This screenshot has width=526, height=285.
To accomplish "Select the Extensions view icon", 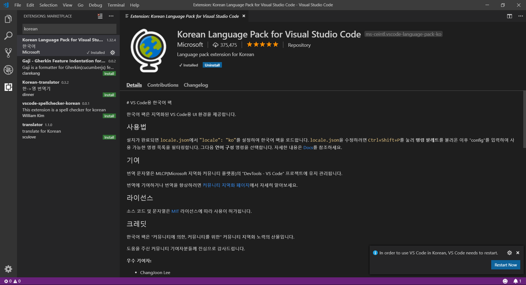I will point(8,87).
